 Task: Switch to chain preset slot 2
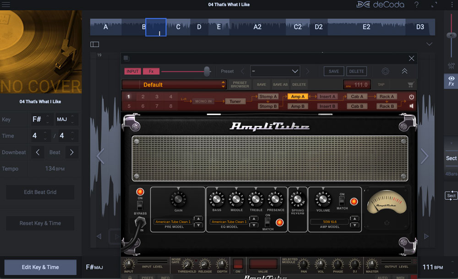click(x=143, y=97)
